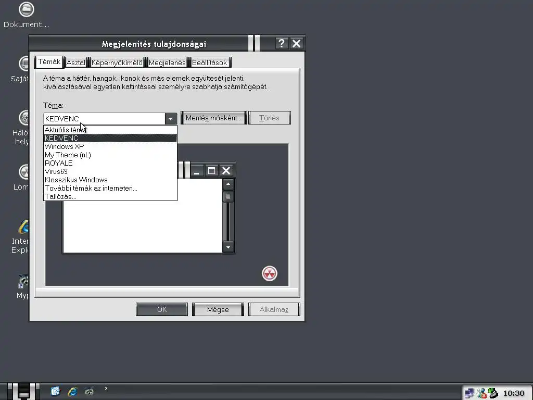Click the Start button on taskbar
This screenshot has width=533, height=400.
pos(23,391)
